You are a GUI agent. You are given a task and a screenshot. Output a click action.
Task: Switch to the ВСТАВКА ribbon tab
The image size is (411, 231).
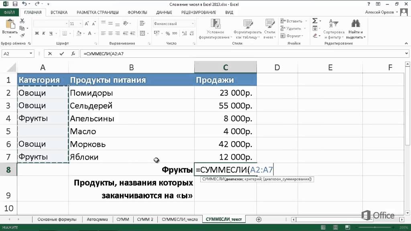(59, 12)
